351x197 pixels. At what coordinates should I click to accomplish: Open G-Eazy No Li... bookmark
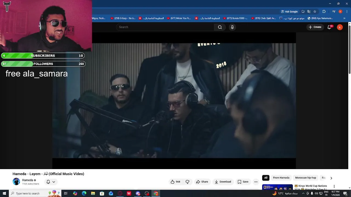[123, 18]
